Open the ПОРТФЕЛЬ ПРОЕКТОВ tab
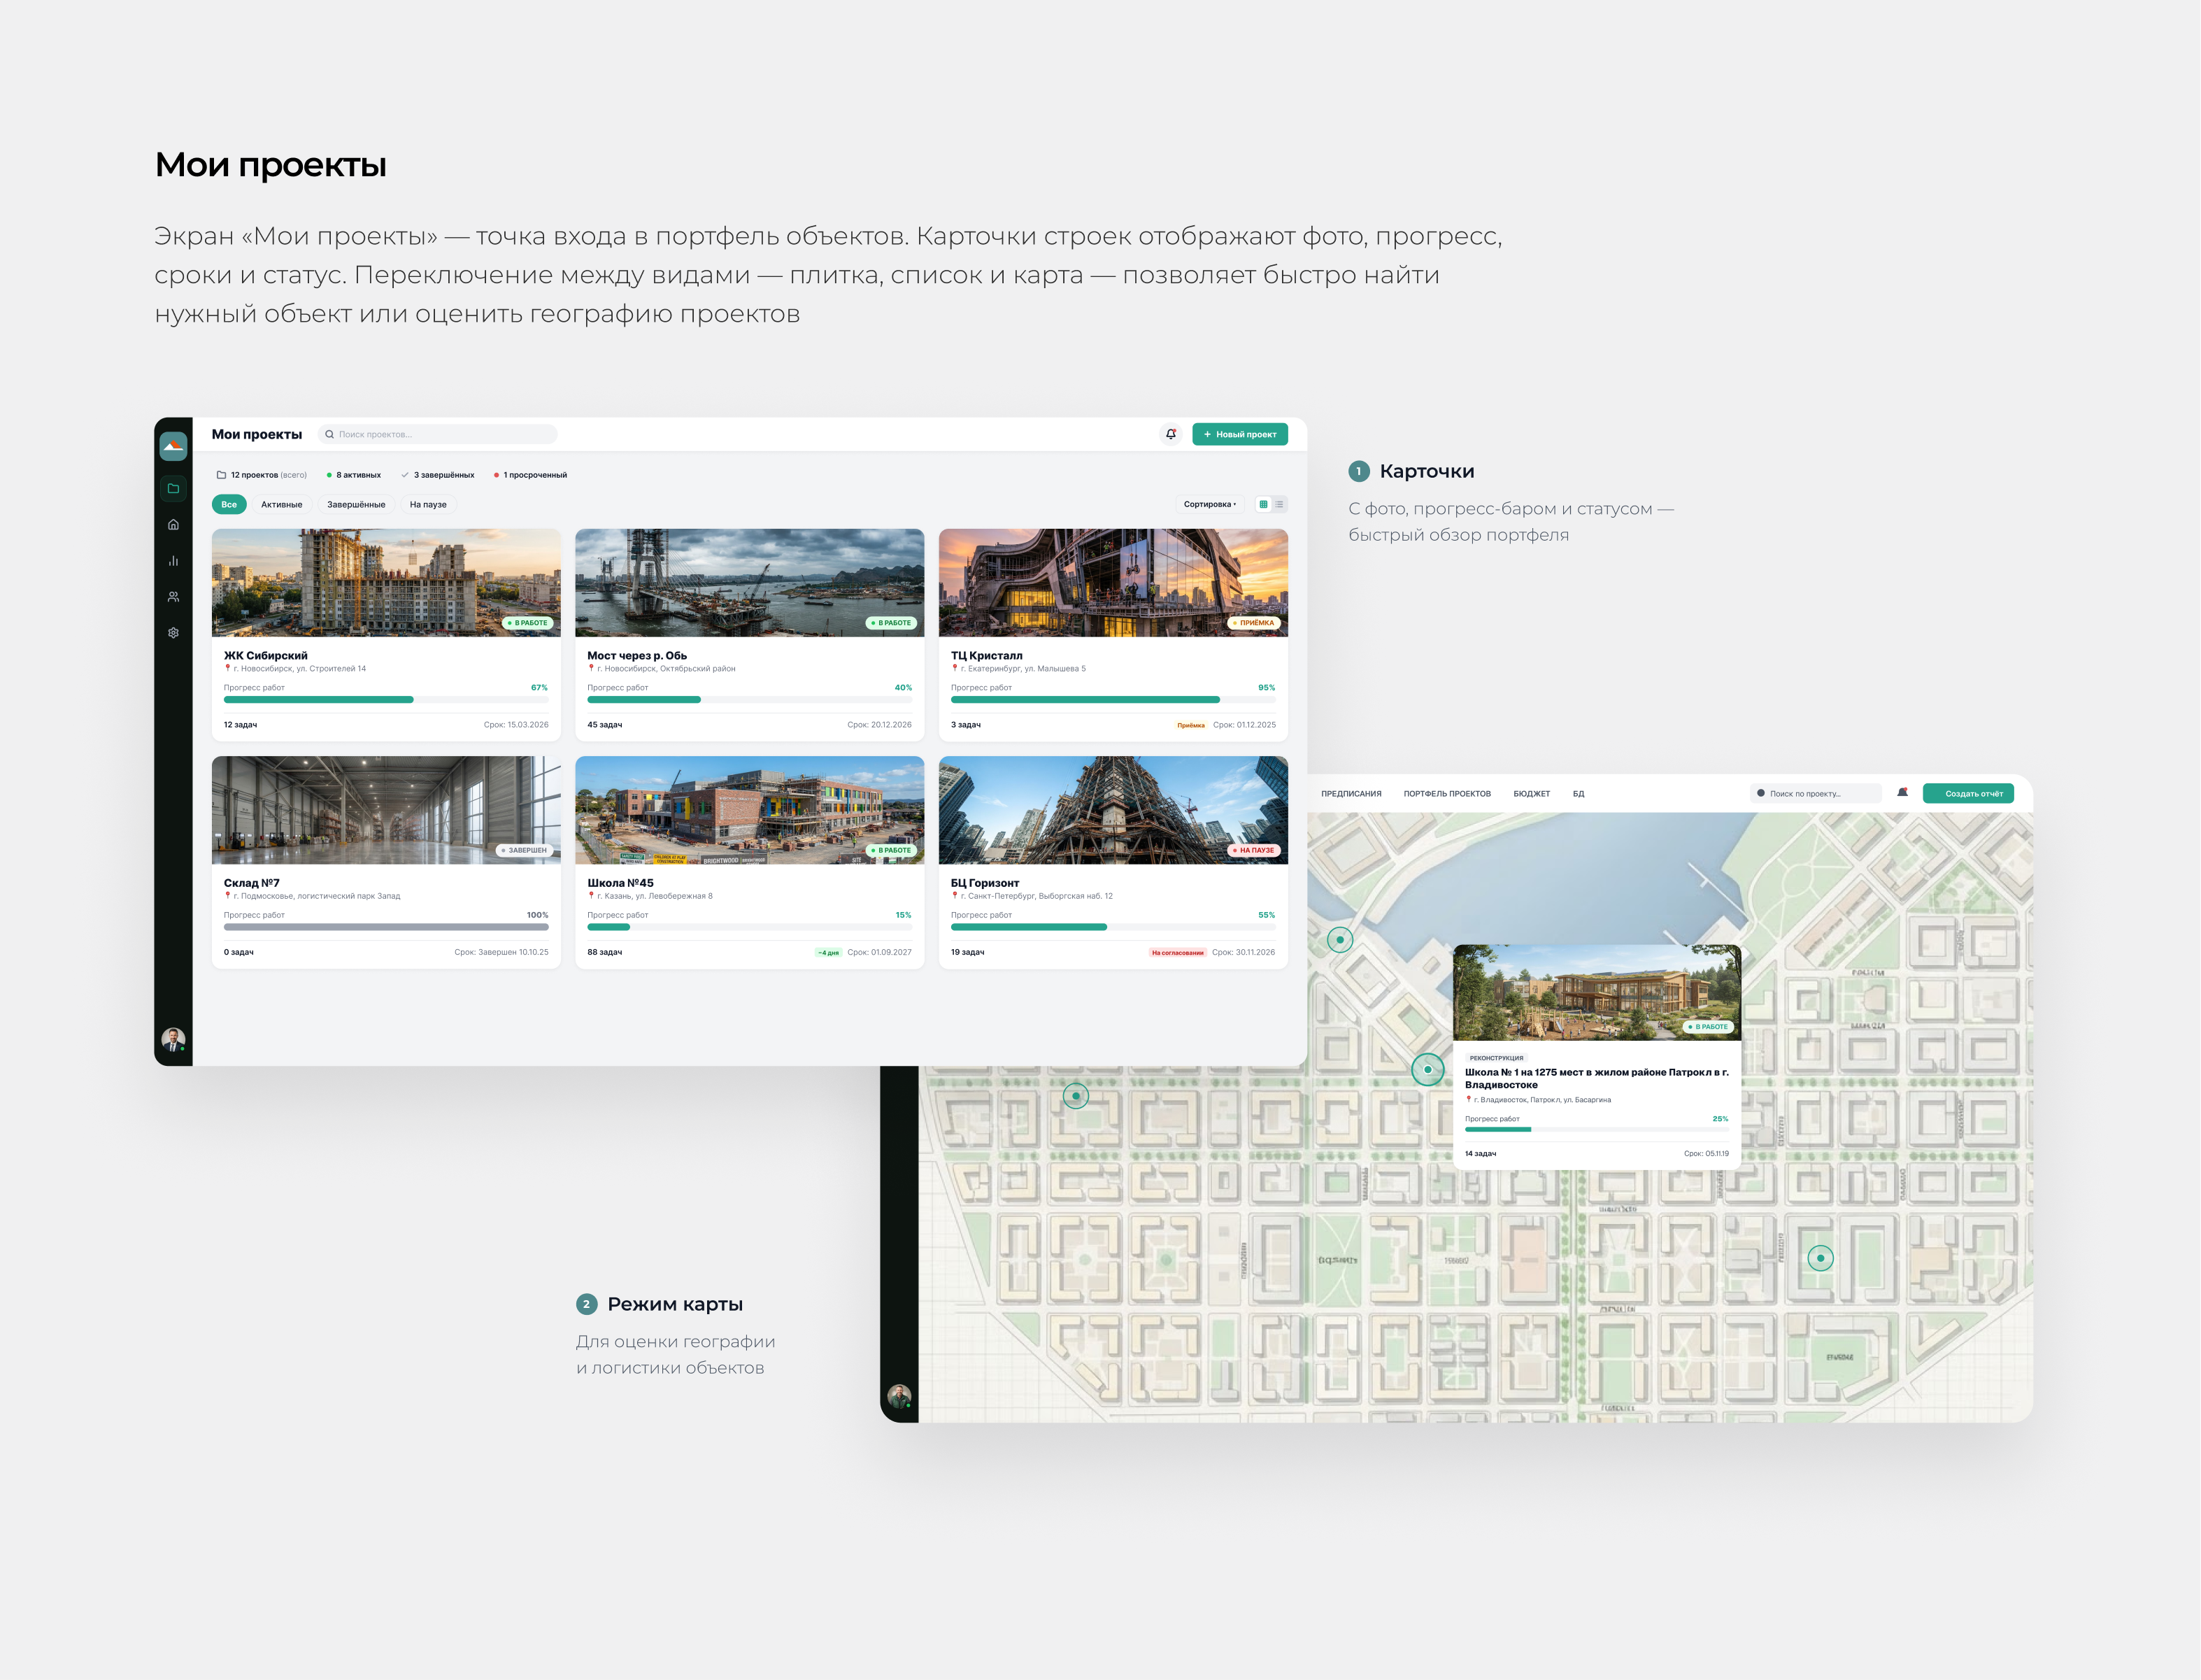The width and height of the screenshot is (2201, 1680). (x=1447, y=794)
